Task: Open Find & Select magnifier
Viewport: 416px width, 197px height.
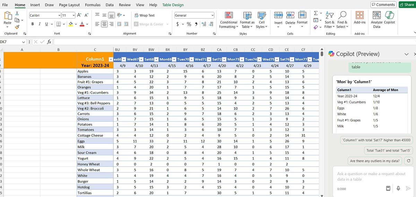Action: click(x=342, y=16)
